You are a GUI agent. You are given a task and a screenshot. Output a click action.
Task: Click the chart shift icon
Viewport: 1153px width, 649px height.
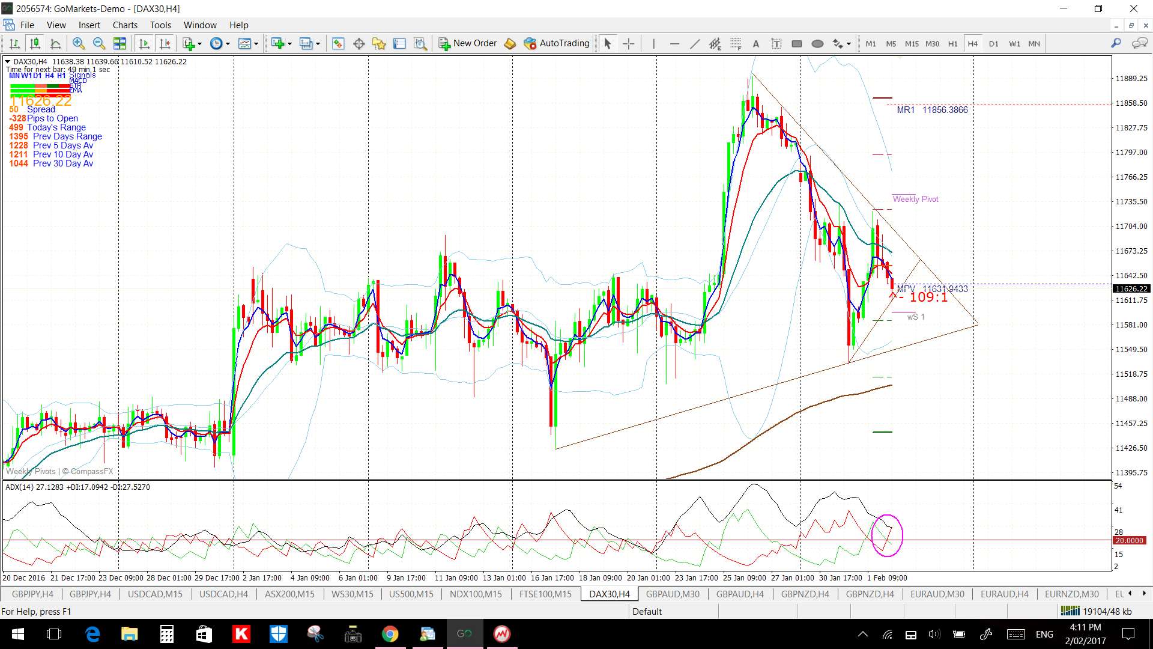[165, 43]
